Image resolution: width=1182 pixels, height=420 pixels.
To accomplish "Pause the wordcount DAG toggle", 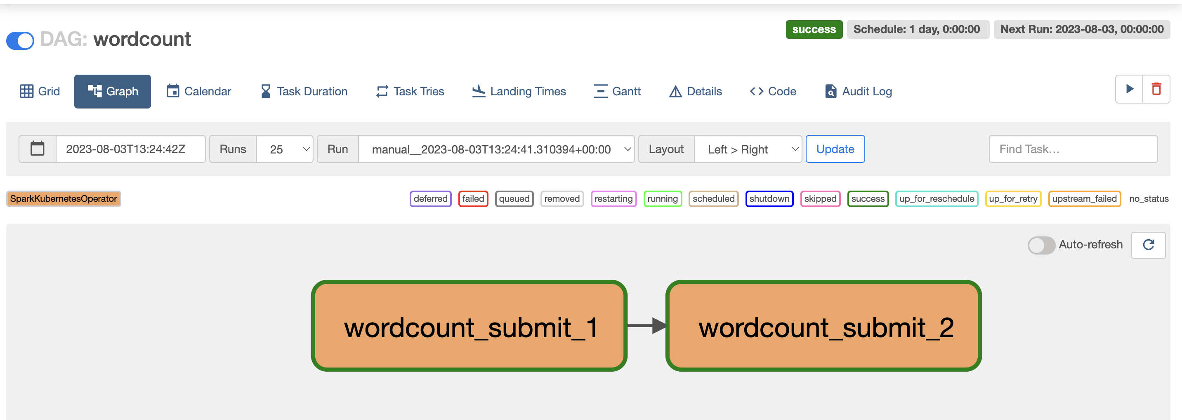I will point(20,40).
